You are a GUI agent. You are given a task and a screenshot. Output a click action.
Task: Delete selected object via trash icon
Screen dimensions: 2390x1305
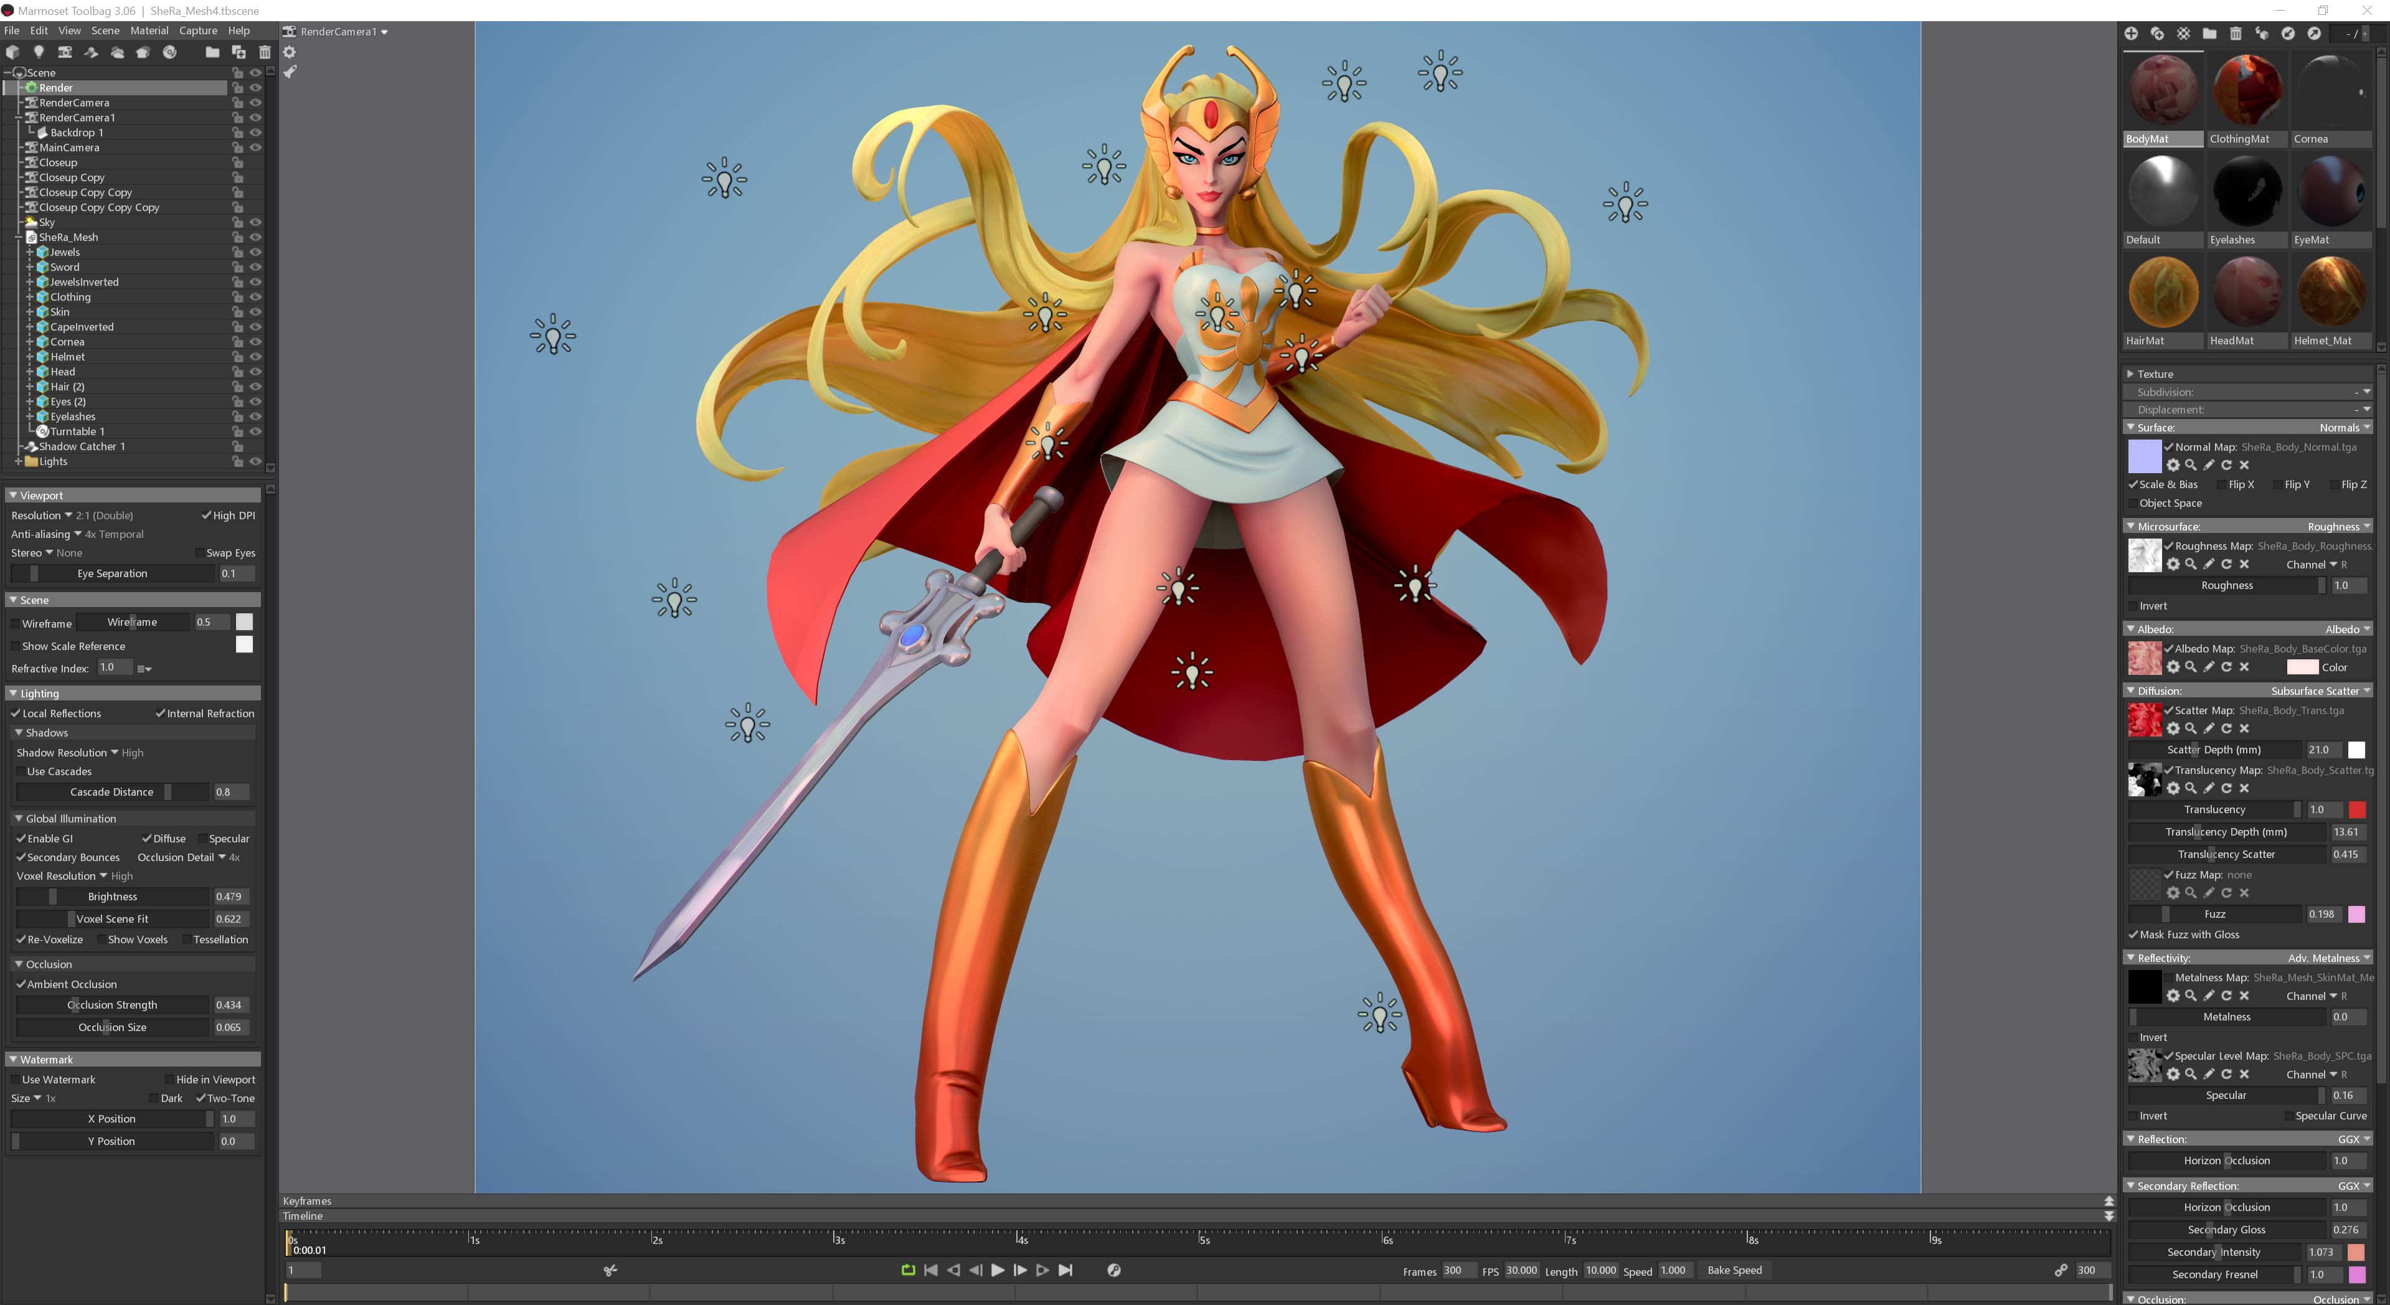[x=265, y=53]
